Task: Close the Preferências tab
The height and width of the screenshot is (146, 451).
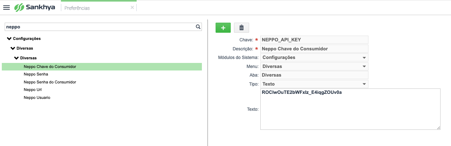Action: [132, 7]
